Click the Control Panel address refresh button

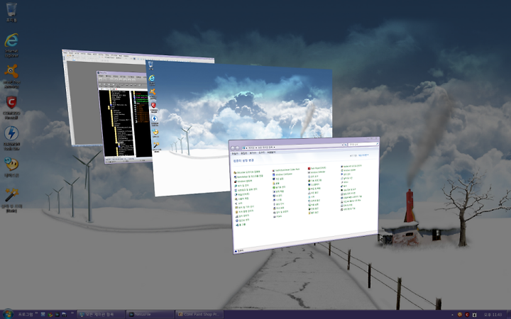(x=346, y=145)
